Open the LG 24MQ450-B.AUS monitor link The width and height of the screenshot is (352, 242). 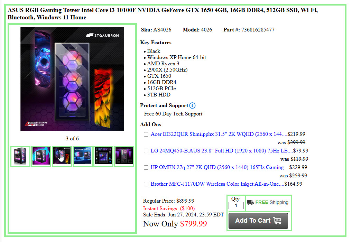222,151
